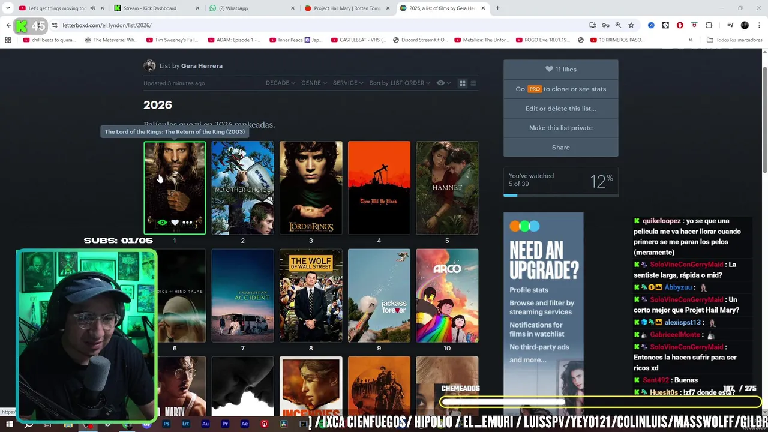Click Share in the sidebar
The image size is (768, 432).
[560, 148]
